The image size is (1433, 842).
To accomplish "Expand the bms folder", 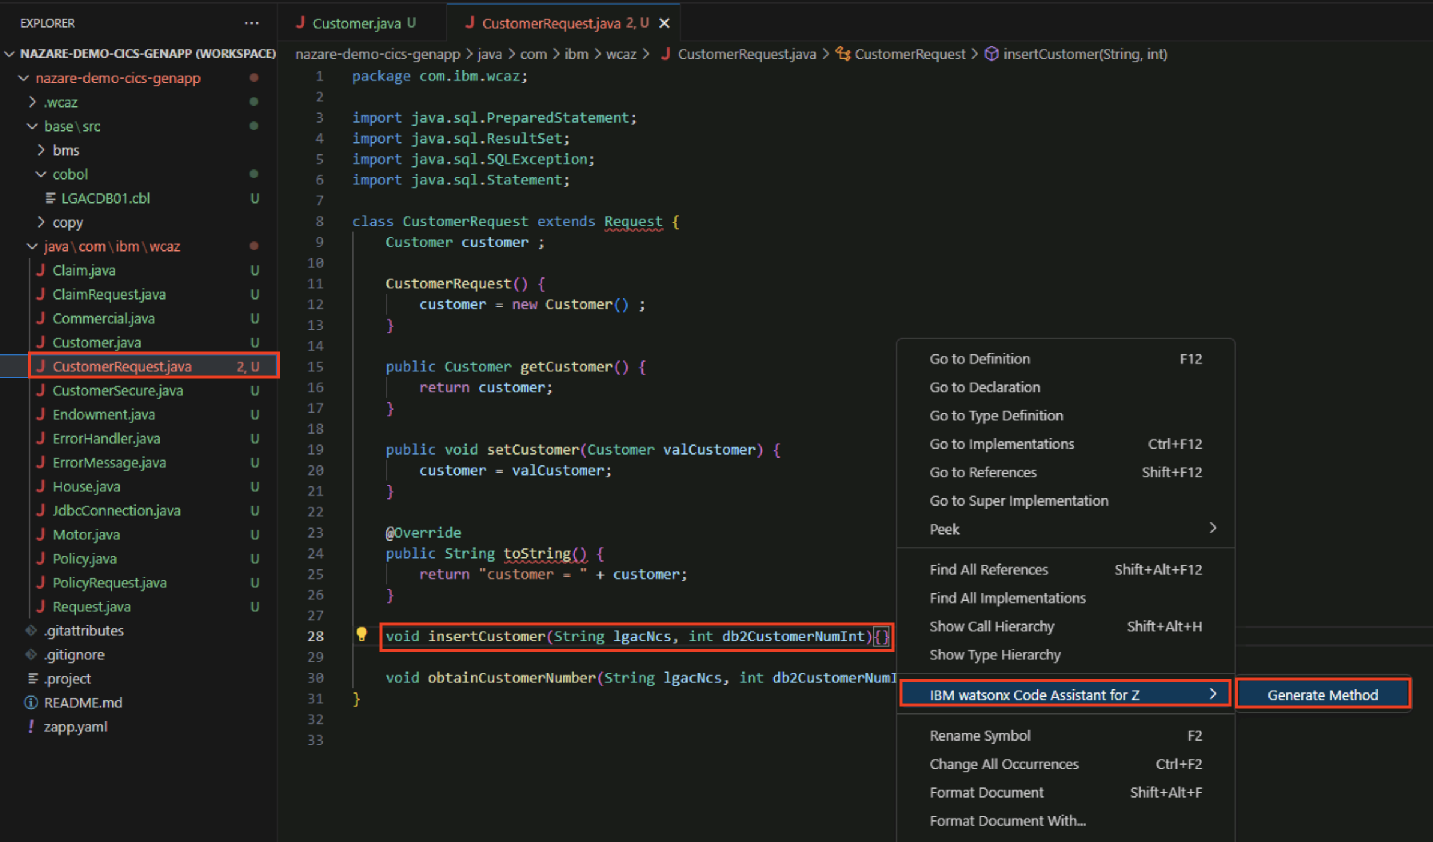I will [x=41, y=150].
